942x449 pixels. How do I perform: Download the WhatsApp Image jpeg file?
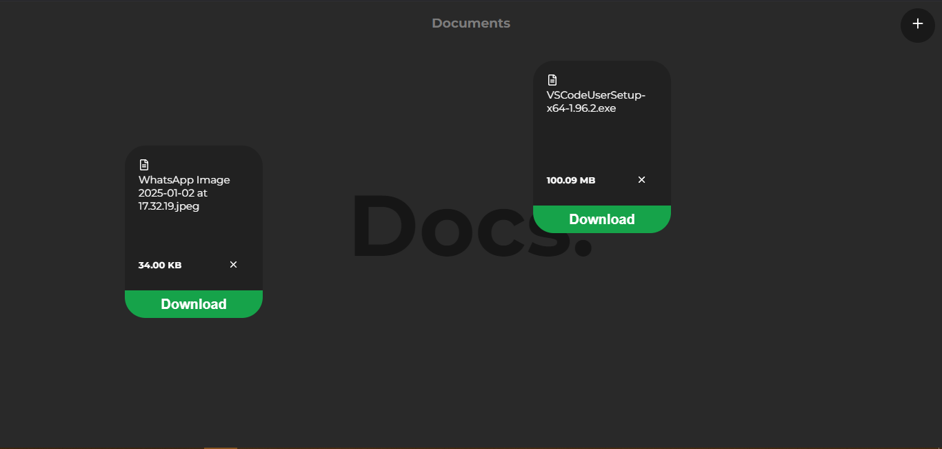point(194,304)
